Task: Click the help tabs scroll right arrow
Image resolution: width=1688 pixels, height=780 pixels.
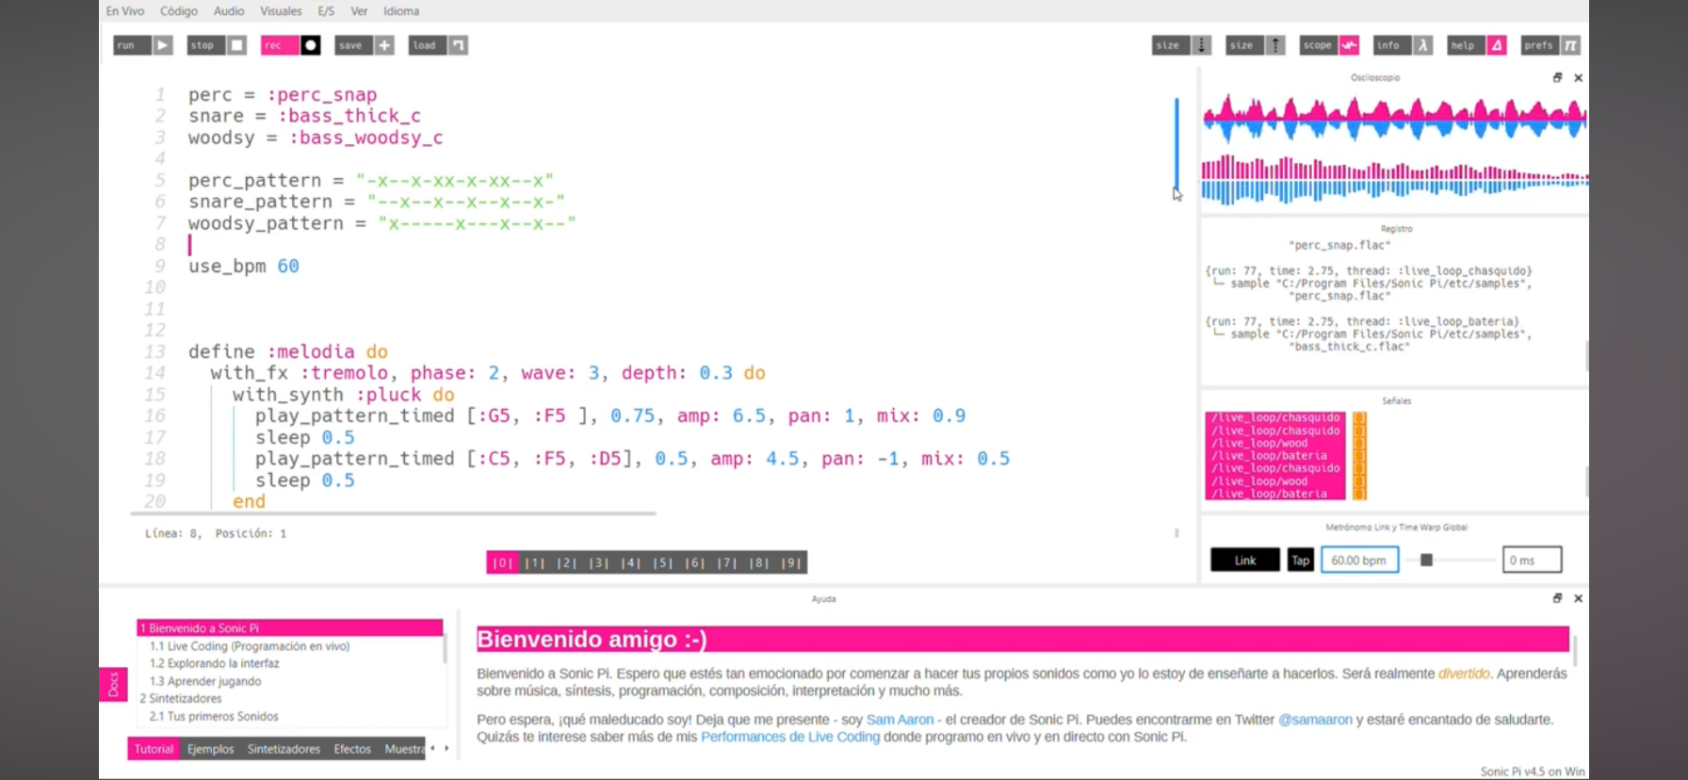Action: point(446,749)
